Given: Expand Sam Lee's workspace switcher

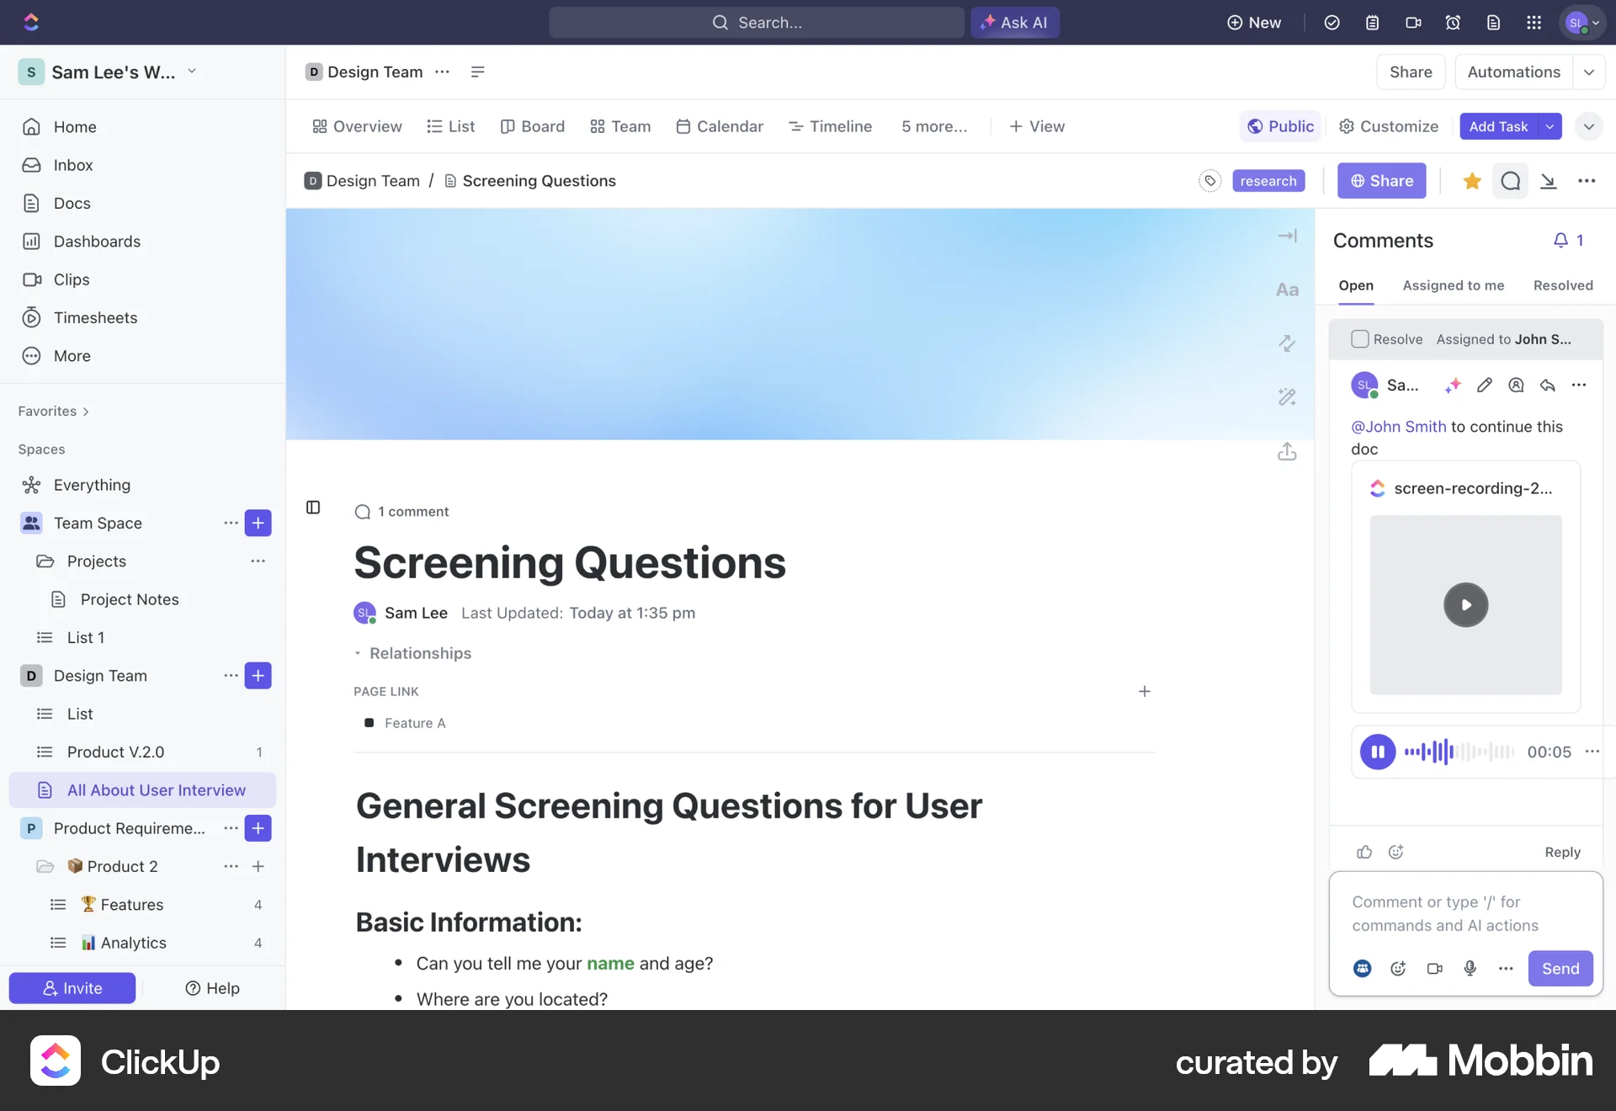Looking at the screenshot, I should [192, 72].
